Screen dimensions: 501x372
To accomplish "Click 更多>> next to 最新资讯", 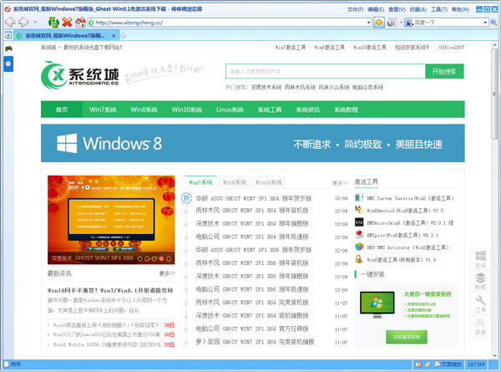I will pyautogui.click(x=167, y=273).
